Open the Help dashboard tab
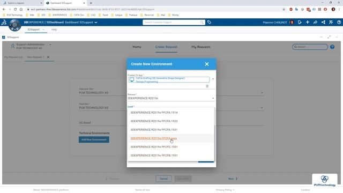 point(54,29)
